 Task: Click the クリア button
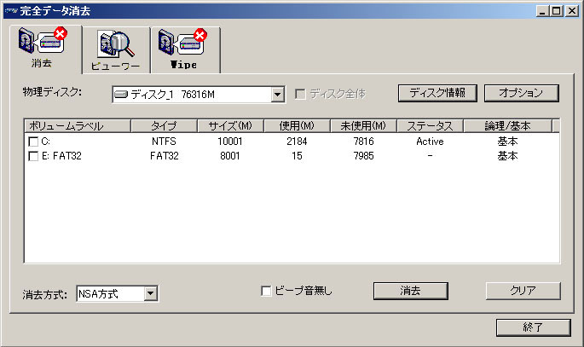(523, 291)
